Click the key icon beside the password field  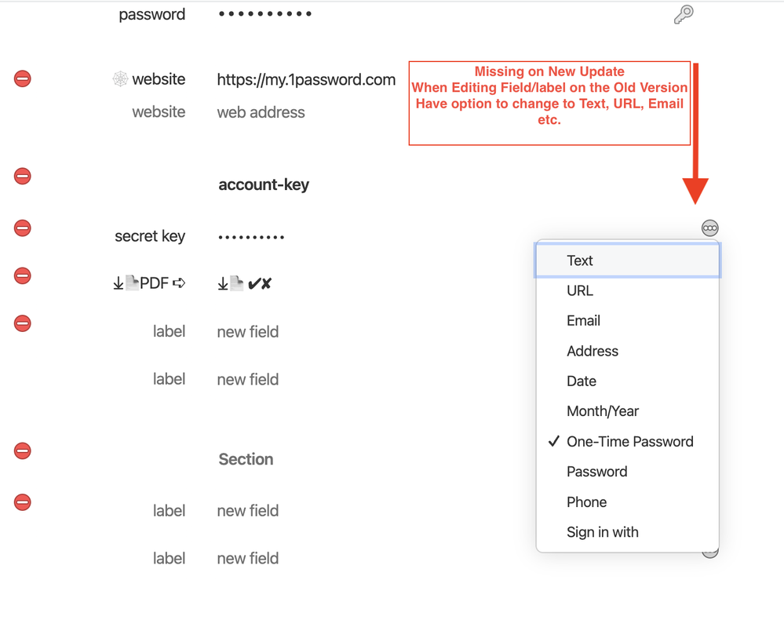point(684,14)
